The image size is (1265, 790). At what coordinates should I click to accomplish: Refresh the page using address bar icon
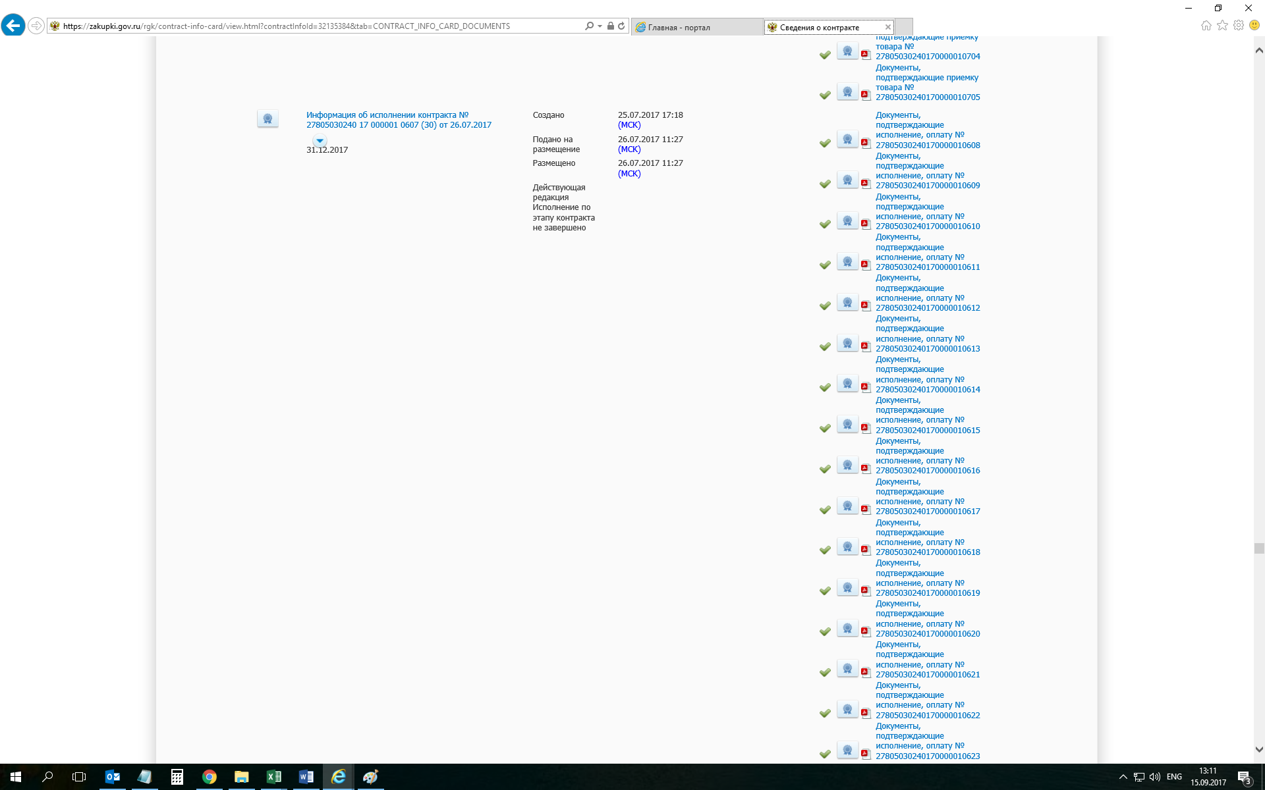[x=621, y=26]
